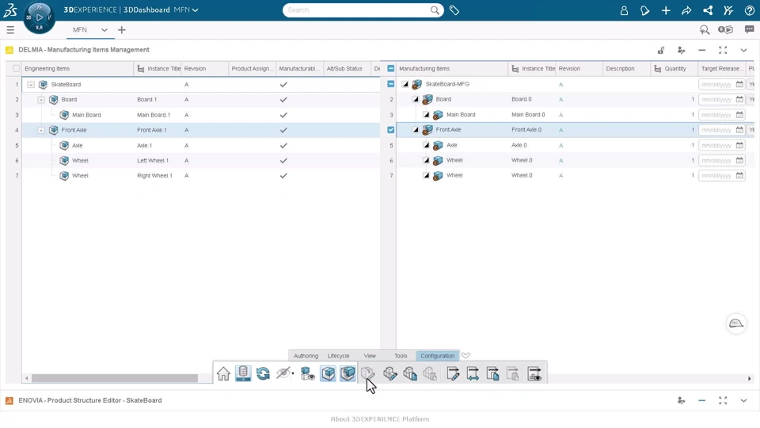Click the Home icon in the action bar
The height and width of the screenshot is (428, 760).
(223, 373)
